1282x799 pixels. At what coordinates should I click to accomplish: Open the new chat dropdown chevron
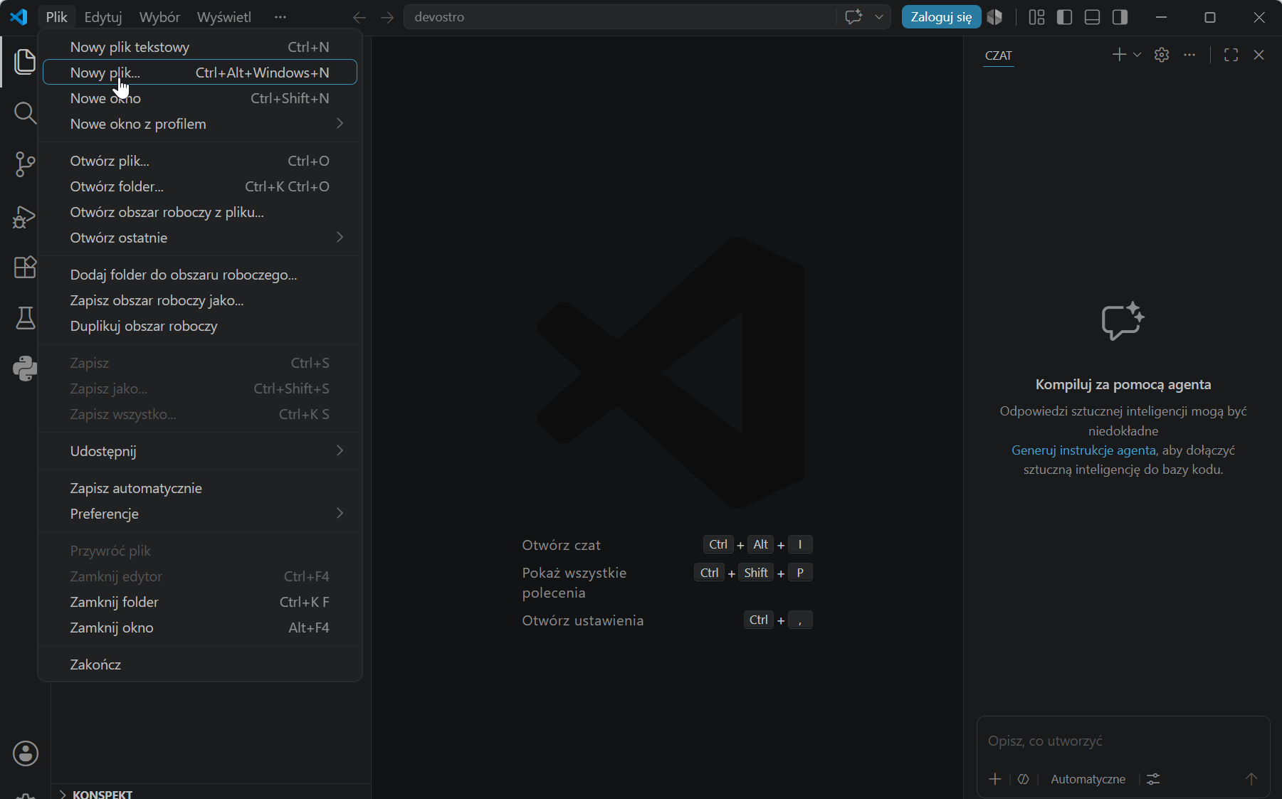click(1137, 55)
